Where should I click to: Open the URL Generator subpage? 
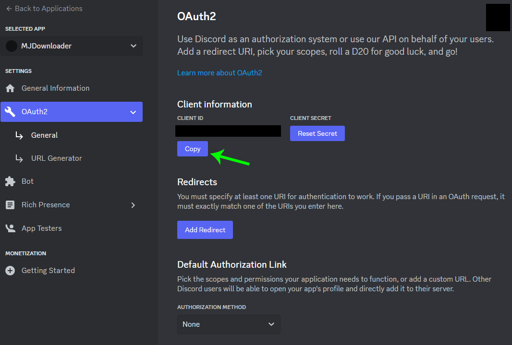point(57,158)
